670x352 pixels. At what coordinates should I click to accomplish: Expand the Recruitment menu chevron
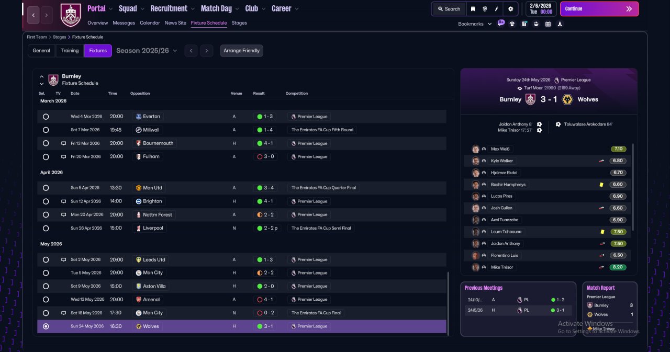193,9
